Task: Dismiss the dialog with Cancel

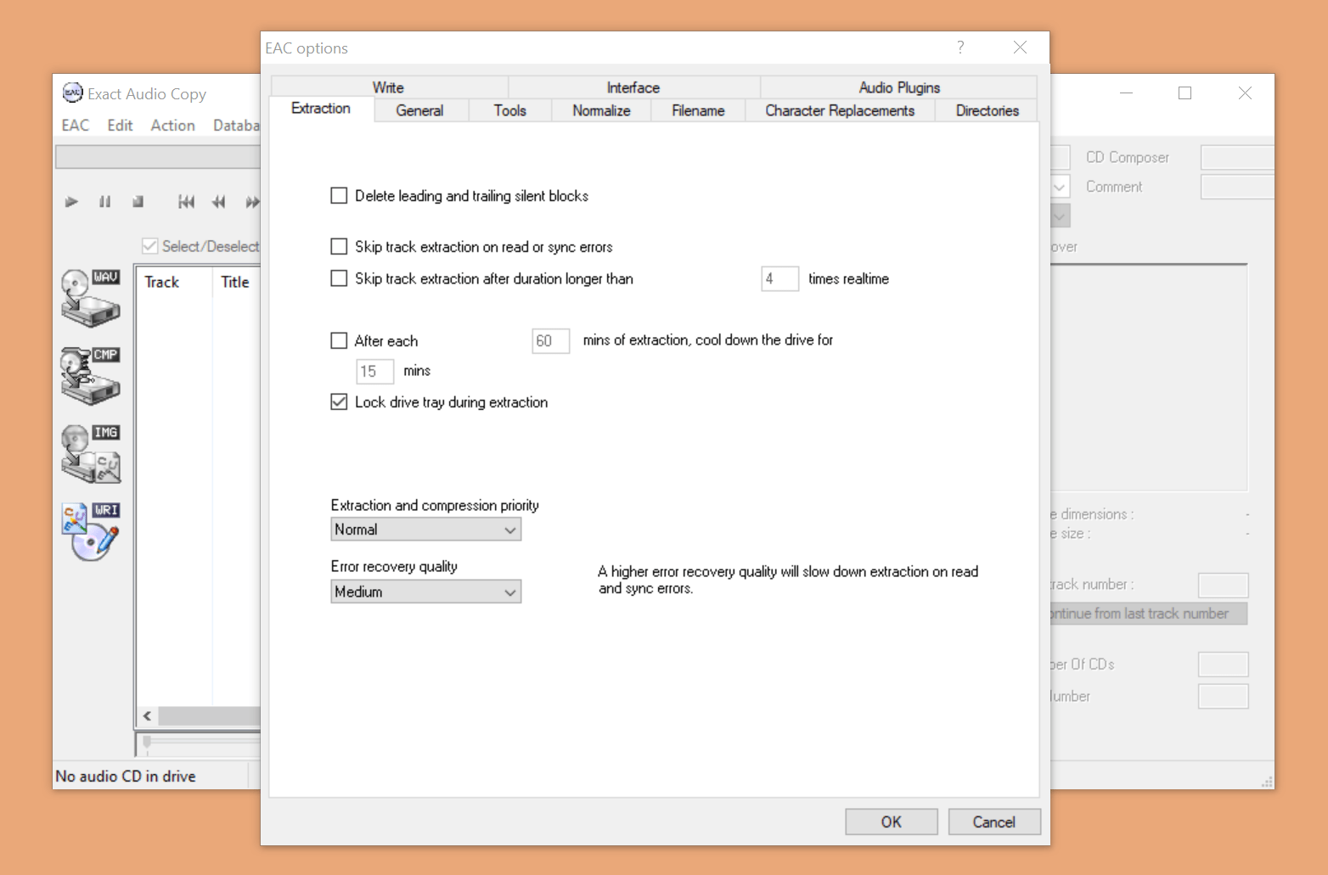Action: click(993, 822)
